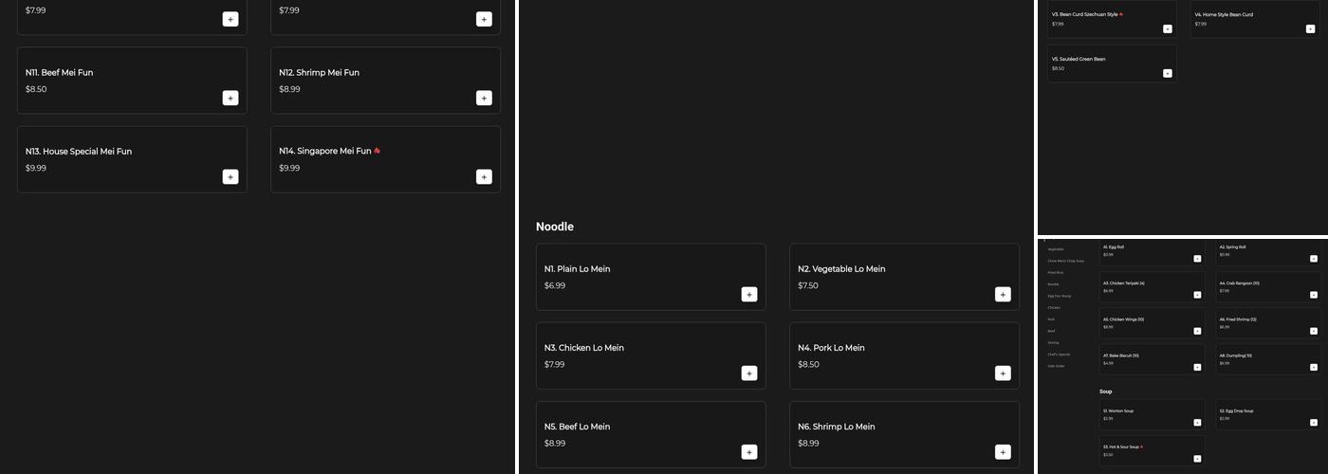Select Egg Foo Young in category sidebar
The height and width of the screenshot is (474, 1328).
click(1060, 296)
